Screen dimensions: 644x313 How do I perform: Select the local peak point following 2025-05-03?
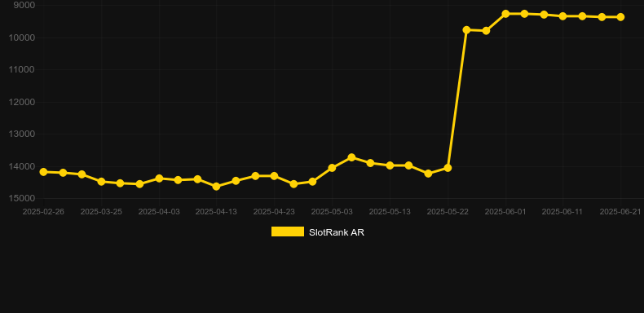pyautogui.click(x=351, y=157)
